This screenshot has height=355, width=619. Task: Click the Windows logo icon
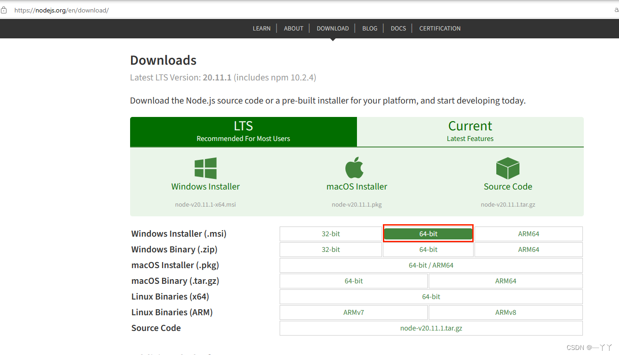pyautogui.click(x=206, y=168)
